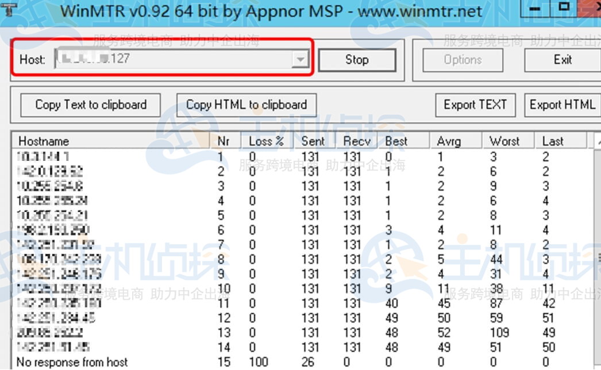Viewport: 601px width, 370px height.
Task: Select the Hostname column header
Action: 111,141
